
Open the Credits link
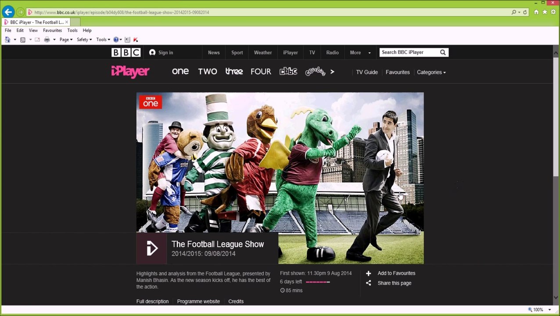tap(236, 302)
